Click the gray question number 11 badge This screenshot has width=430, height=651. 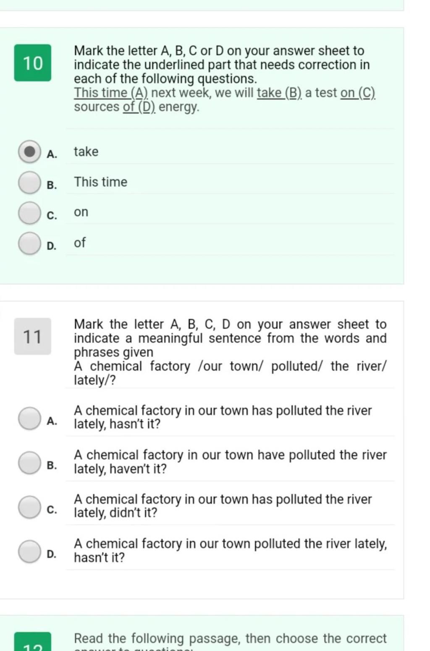click(x=33, y=337)
